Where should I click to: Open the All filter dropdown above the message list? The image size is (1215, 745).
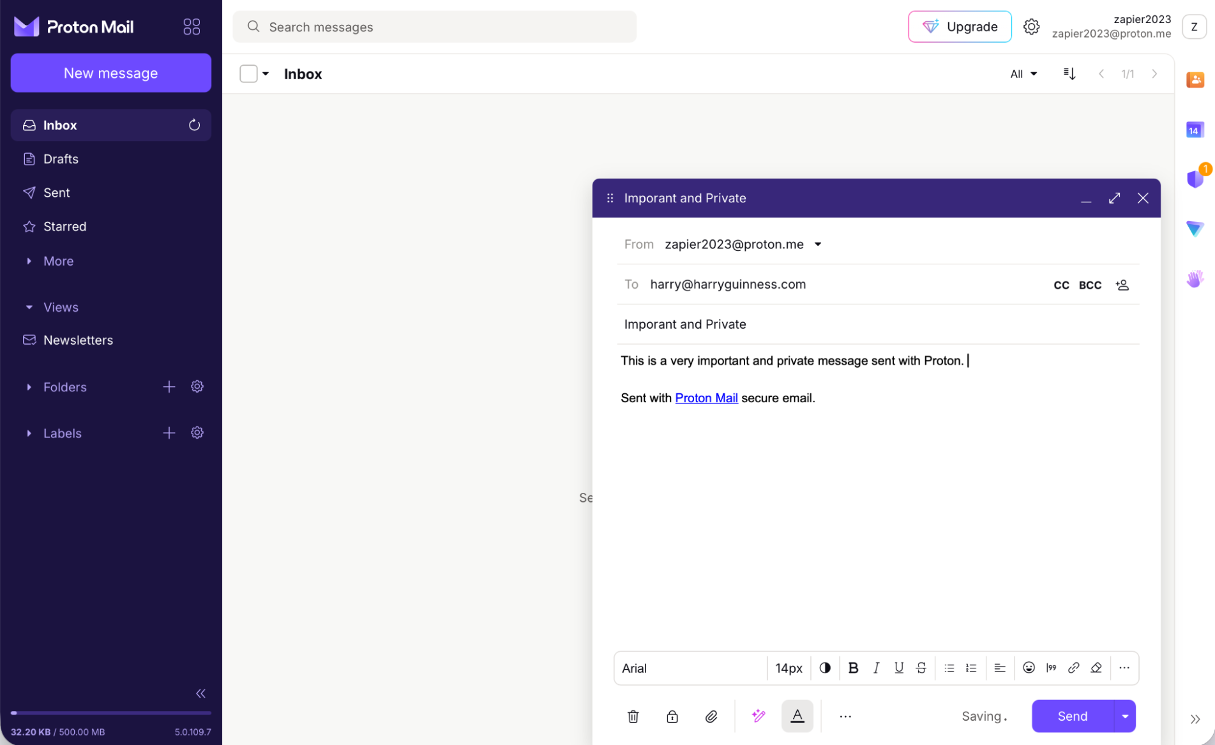point(1023,74)
